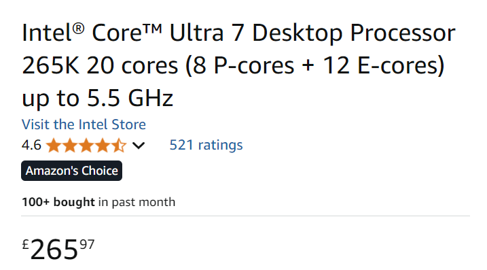Expand the rating breakdown chevron beside the stars
Screen dimensions: 487x270
coord(139,146)
